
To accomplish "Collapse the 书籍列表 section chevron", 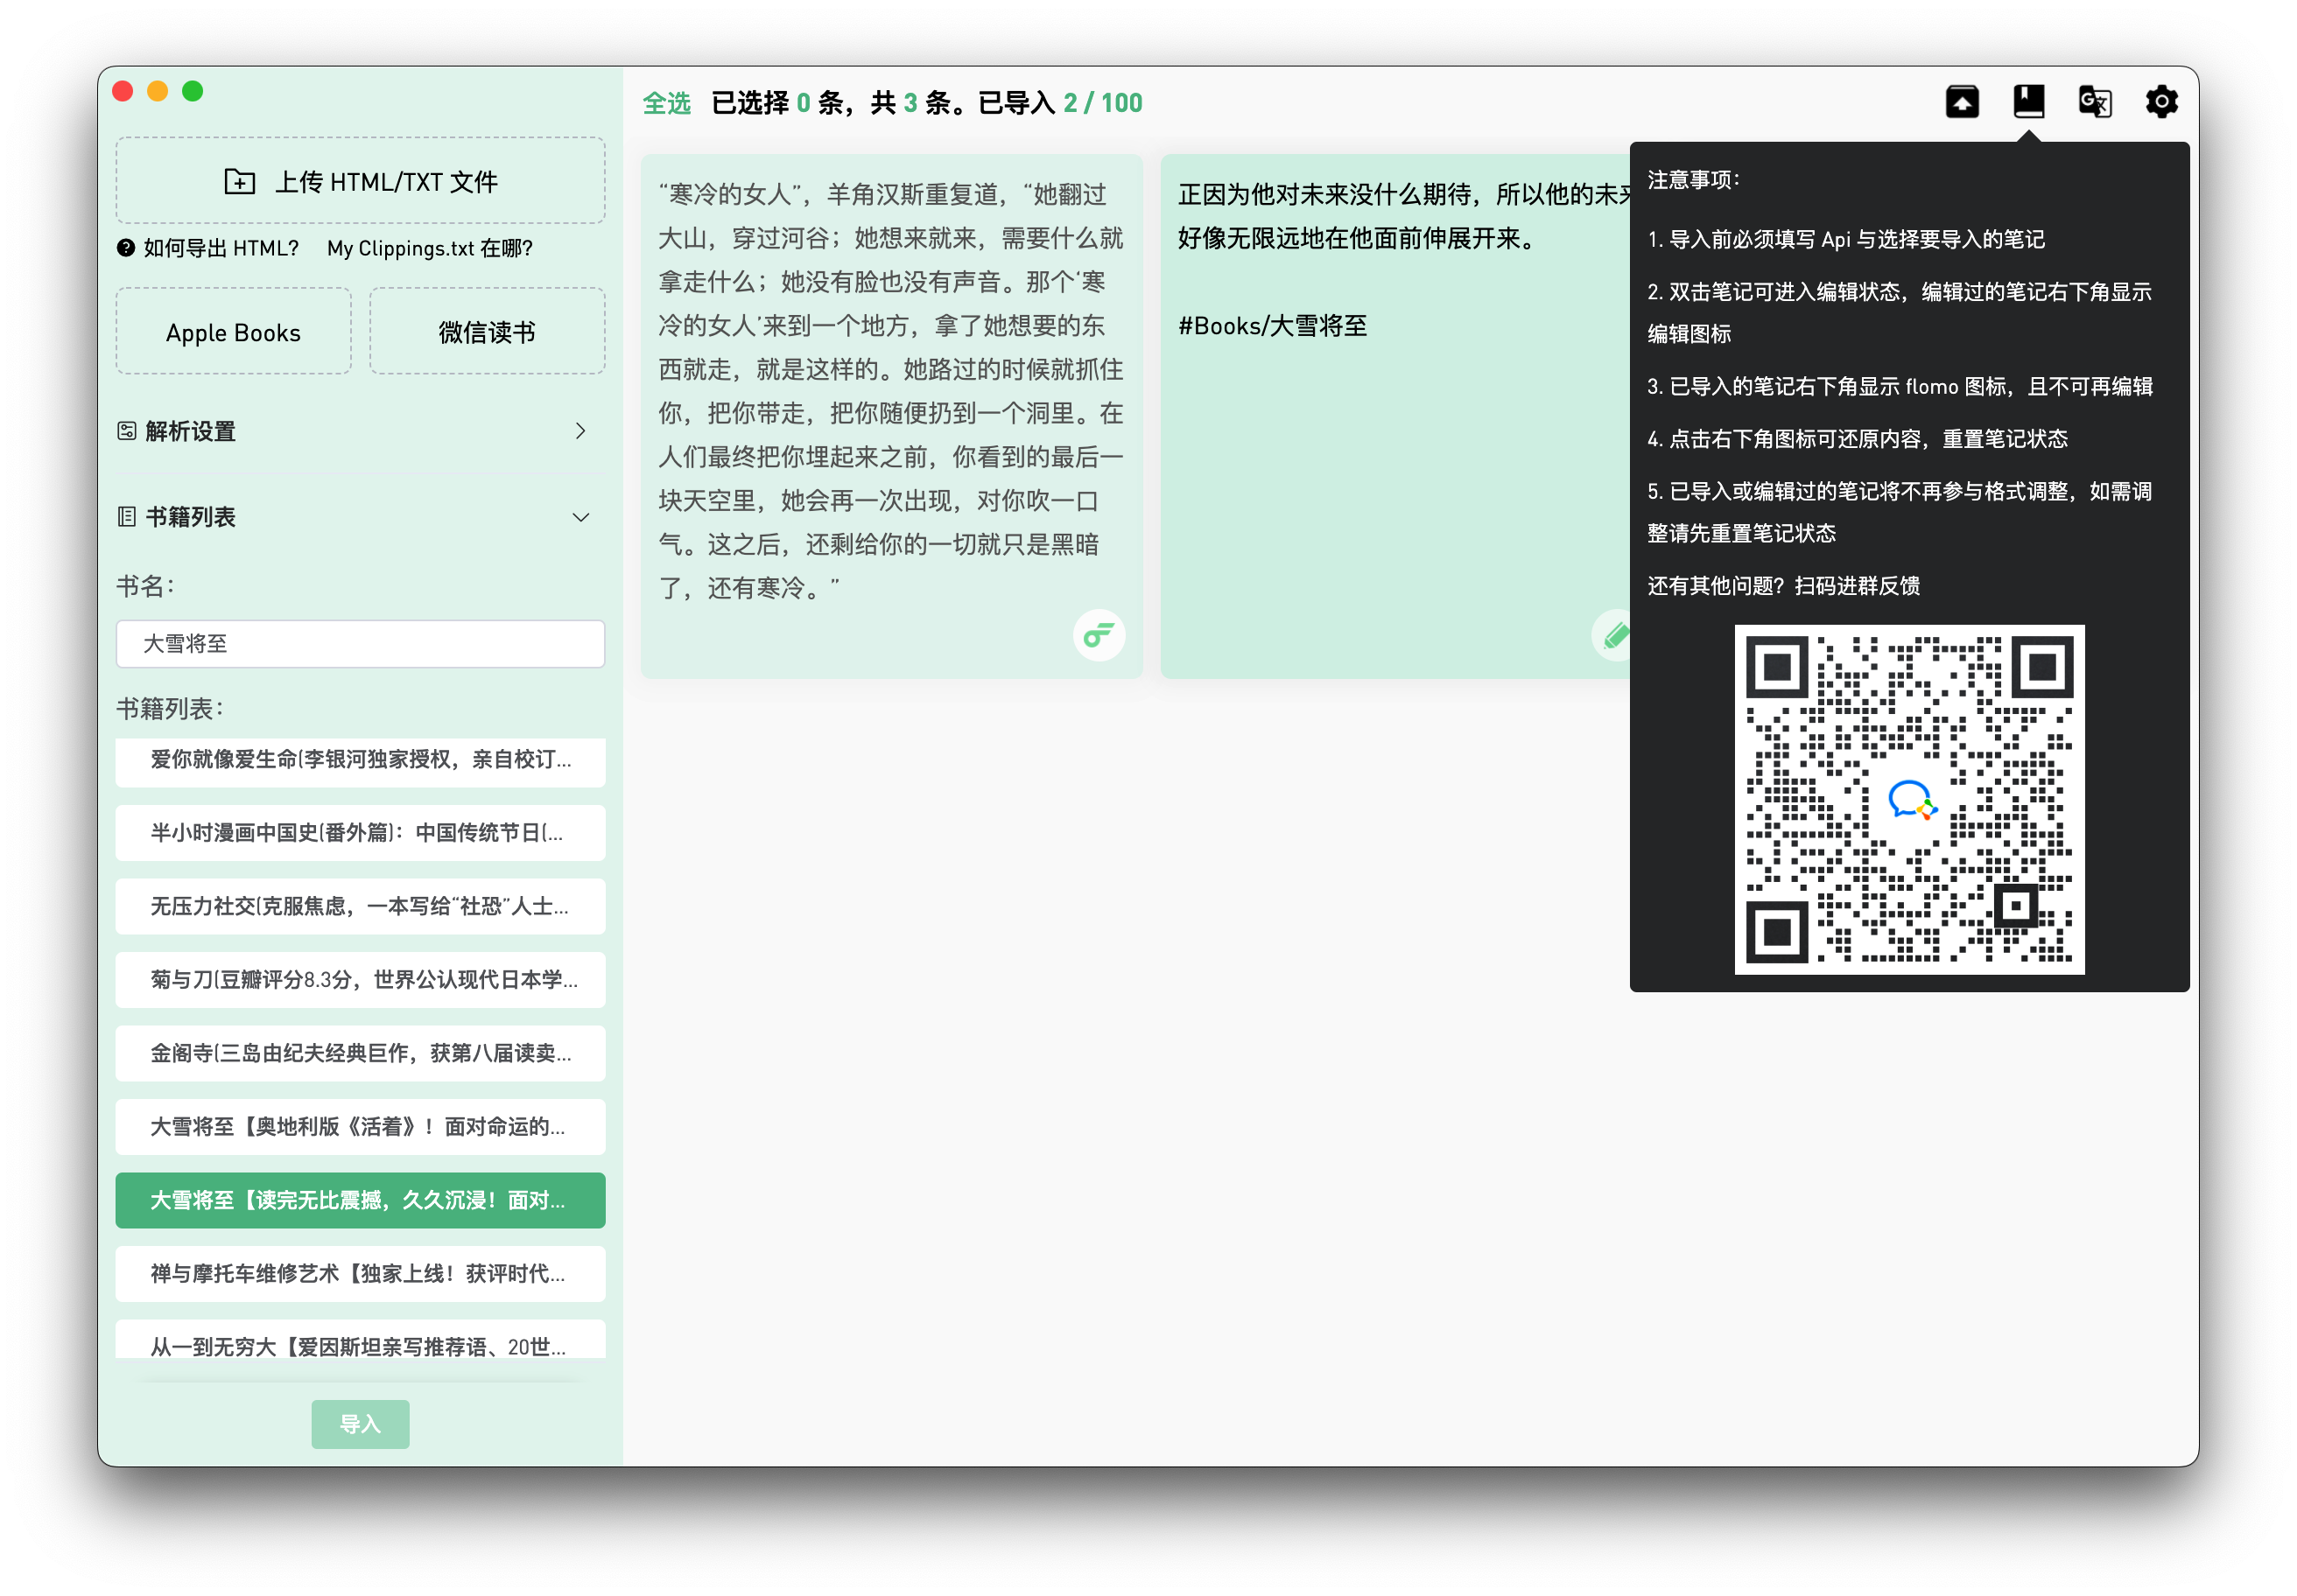I will coord(580,517).
